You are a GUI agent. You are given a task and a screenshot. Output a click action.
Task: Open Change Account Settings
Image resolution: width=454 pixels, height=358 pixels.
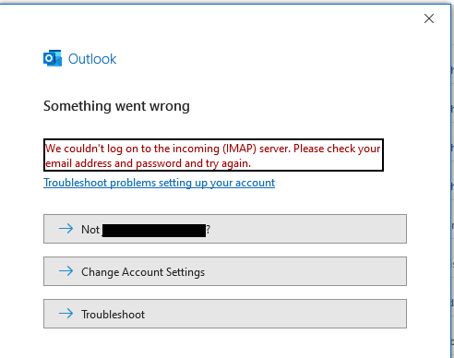225,271
